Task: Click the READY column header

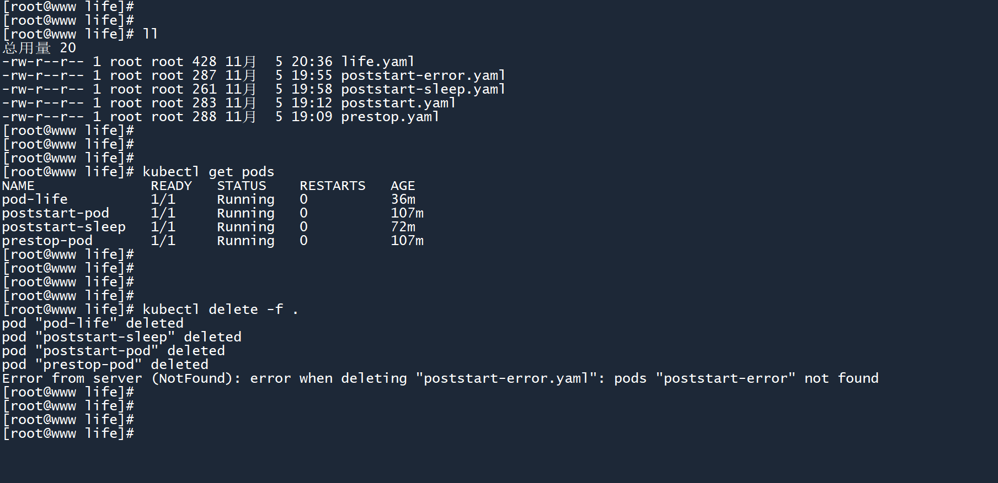Action: pyautogui.click(x=171, y=186)
